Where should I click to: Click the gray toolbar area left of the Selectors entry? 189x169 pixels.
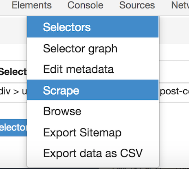click(x=13, y=30)
